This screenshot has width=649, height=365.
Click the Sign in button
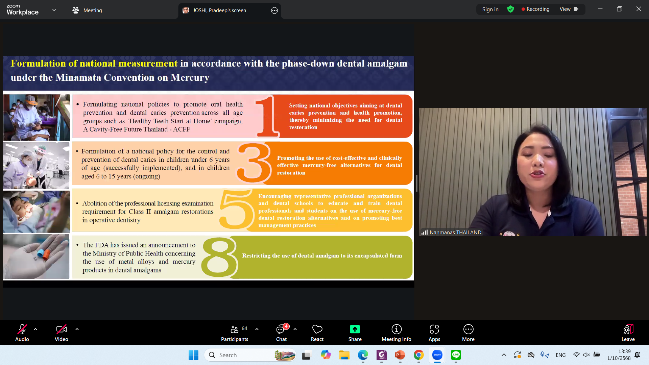point(490,9)
